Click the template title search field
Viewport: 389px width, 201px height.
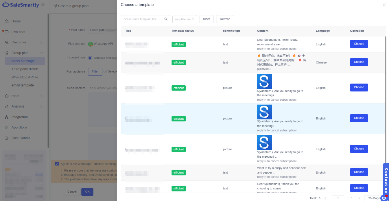pyautogui.click(x=142, y=19)
